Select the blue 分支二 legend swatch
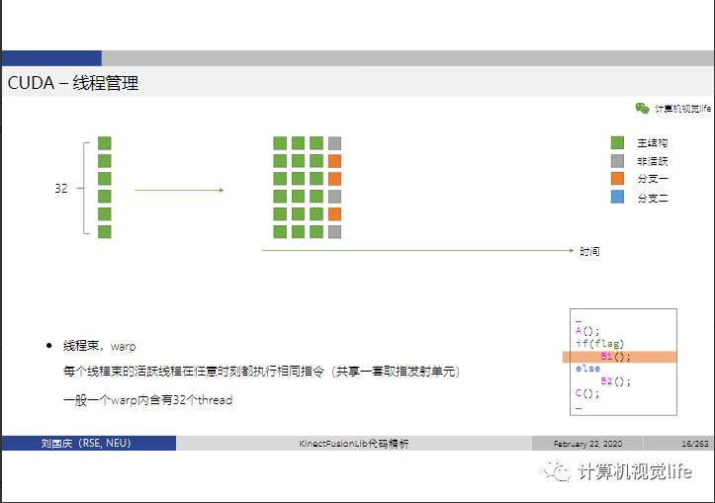 point(617,197)
